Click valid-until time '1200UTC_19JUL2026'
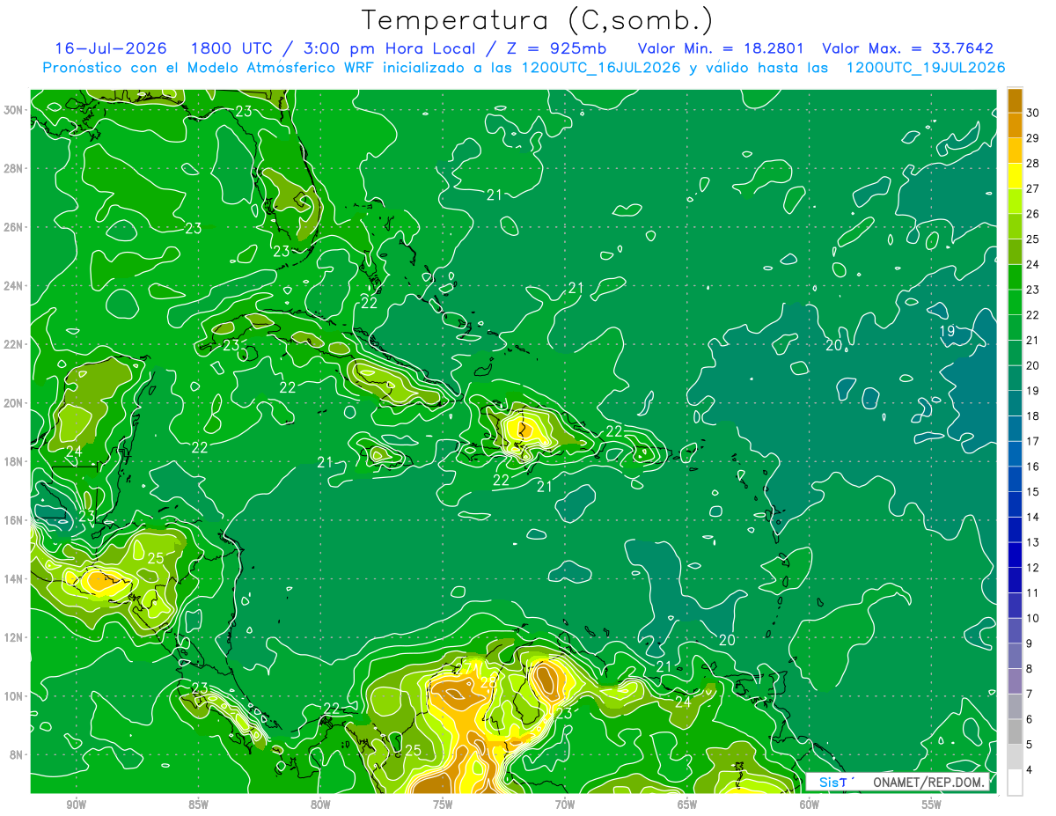This screenshot has width=1056, height=816. click(x=926, y=68)
